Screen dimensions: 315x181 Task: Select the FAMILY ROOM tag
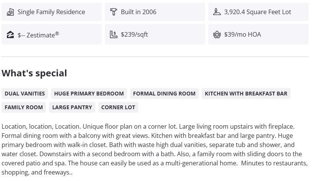(24, 107)
